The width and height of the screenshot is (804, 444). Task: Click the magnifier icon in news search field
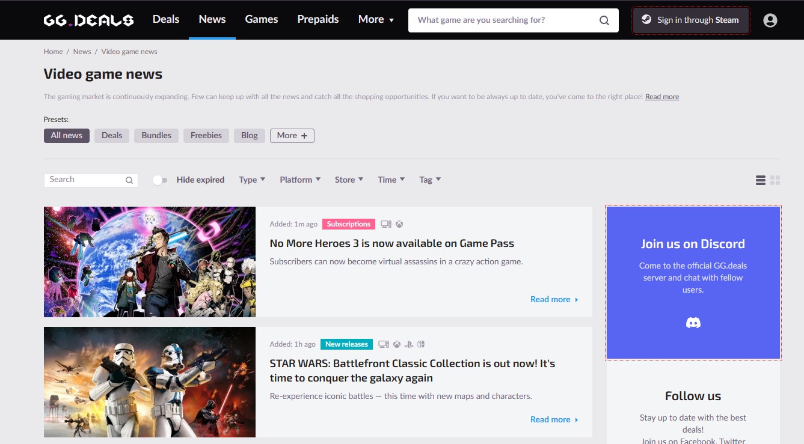[129, 180]
